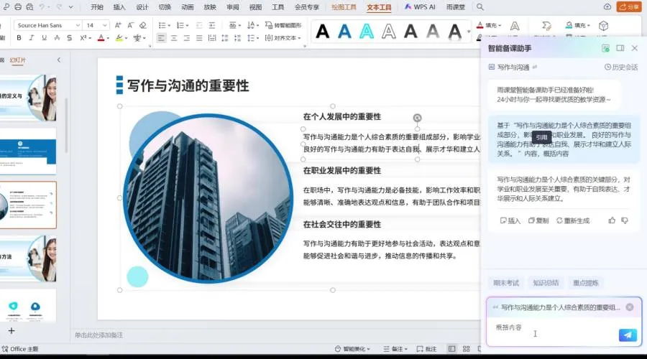
Task: Select center text alignment
Action: 174,38
